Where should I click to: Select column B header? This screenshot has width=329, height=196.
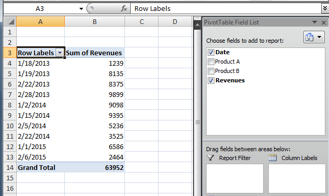95,21
